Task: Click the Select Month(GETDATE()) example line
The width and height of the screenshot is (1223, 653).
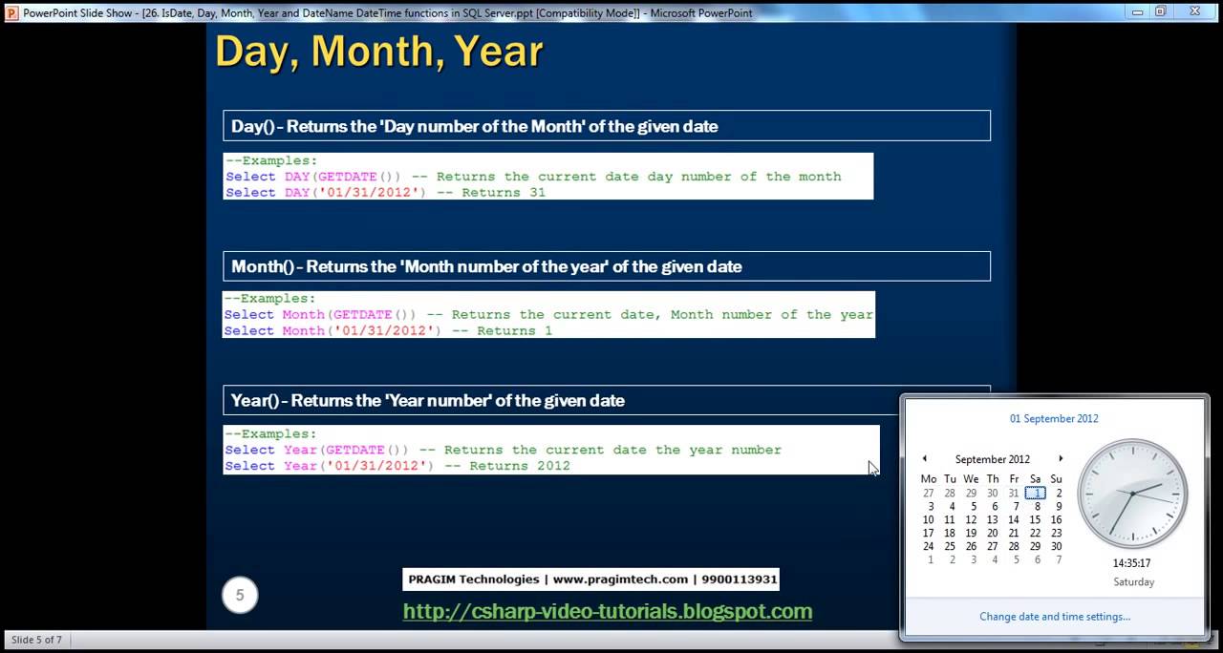Action: point(548,314)
